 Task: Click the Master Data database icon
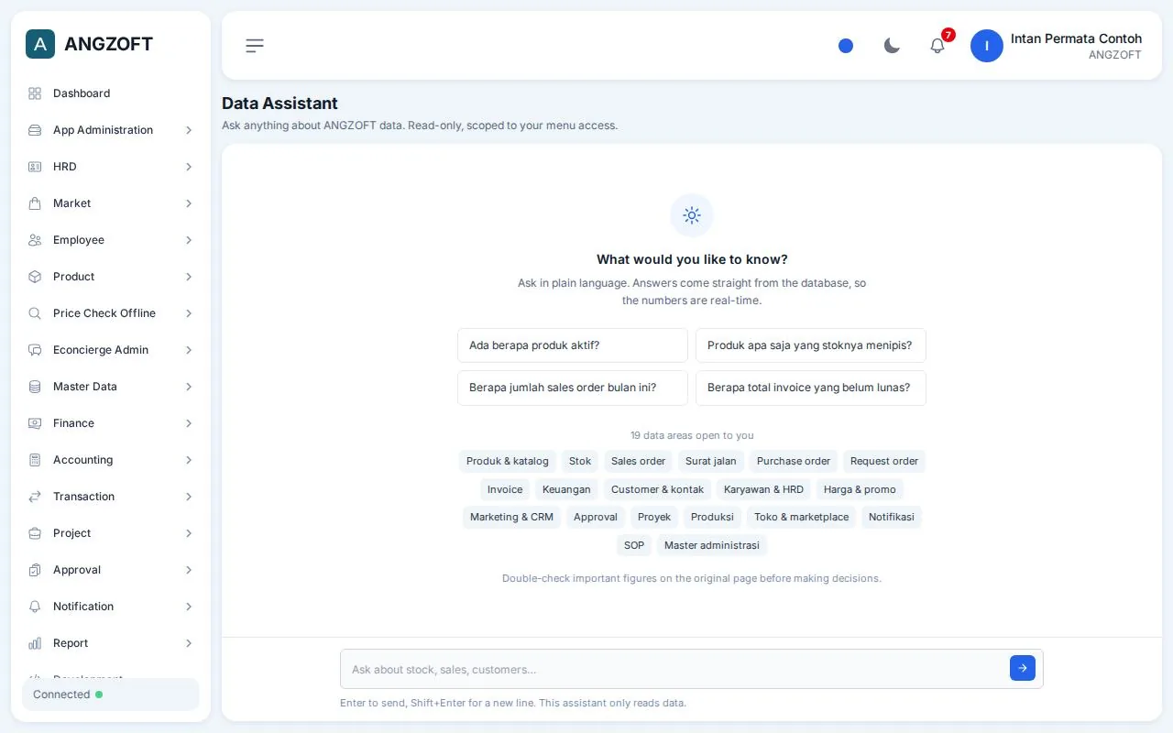point(35,387)
